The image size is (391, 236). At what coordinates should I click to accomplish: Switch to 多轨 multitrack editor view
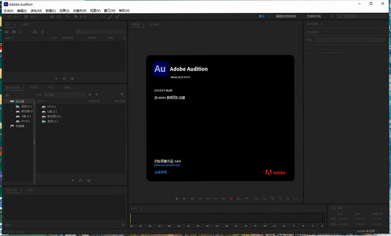coord(30,17)
